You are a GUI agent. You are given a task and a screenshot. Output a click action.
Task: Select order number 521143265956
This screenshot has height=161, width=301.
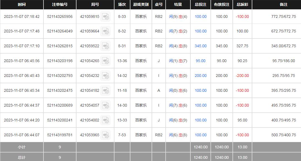60,17
